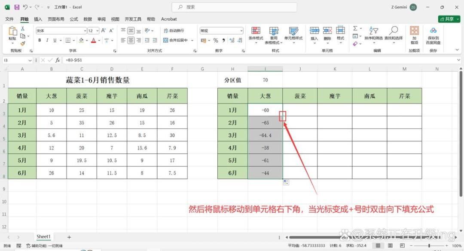Add a new sheet with plus button
Image resolution: width=464 pixels, height=251 pixels.
(69, 237)
